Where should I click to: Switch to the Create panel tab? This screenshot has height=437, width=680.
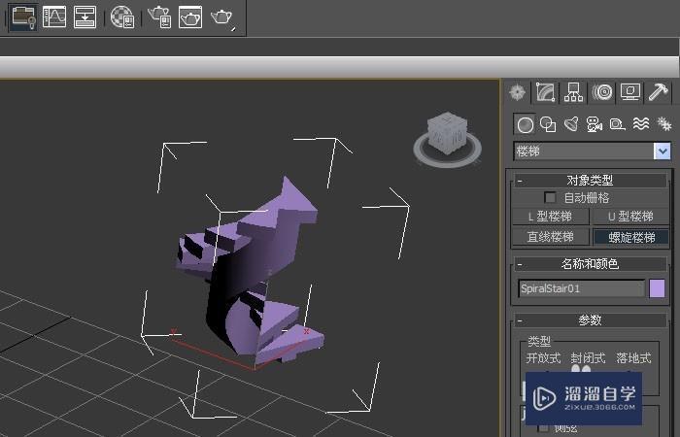(518, 92)
